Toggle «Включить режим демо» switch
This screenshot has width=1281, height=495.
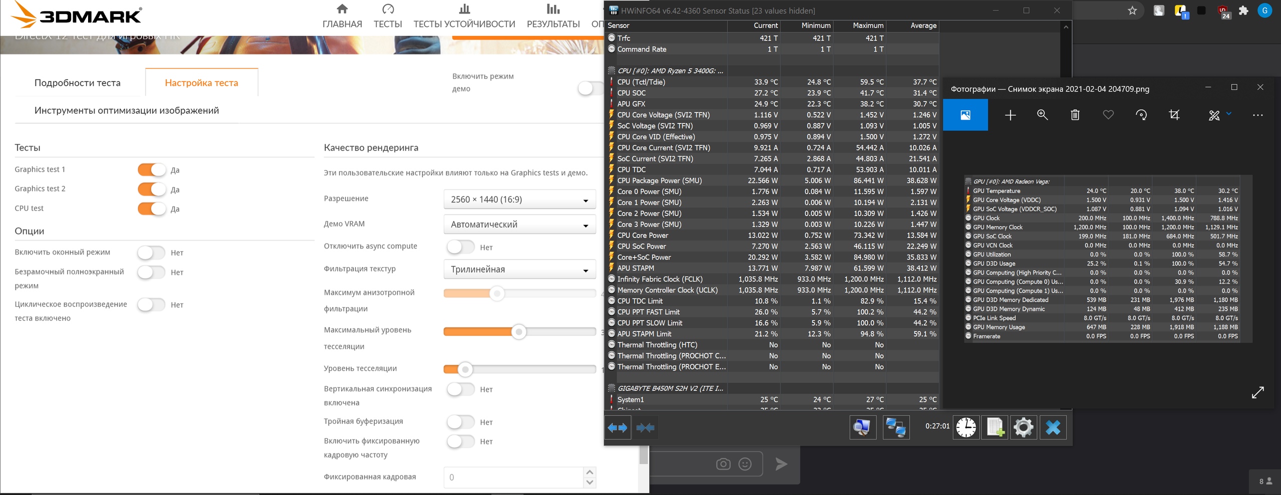590,88
